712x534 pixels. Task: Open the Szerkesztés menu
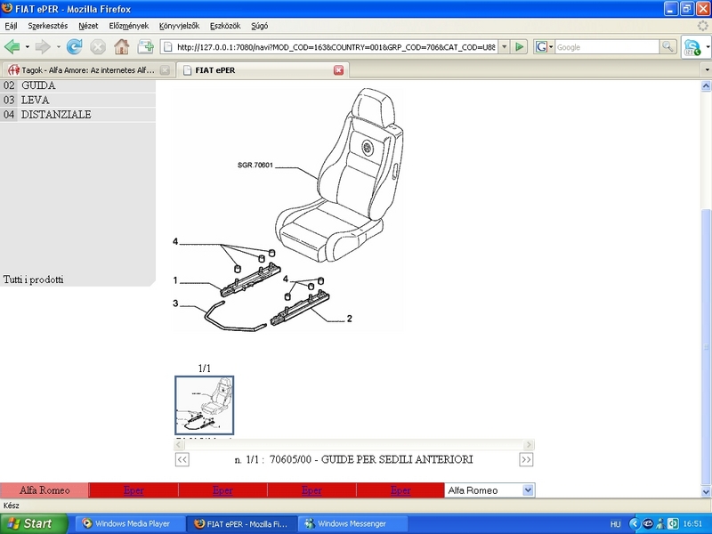coord(48,26)
